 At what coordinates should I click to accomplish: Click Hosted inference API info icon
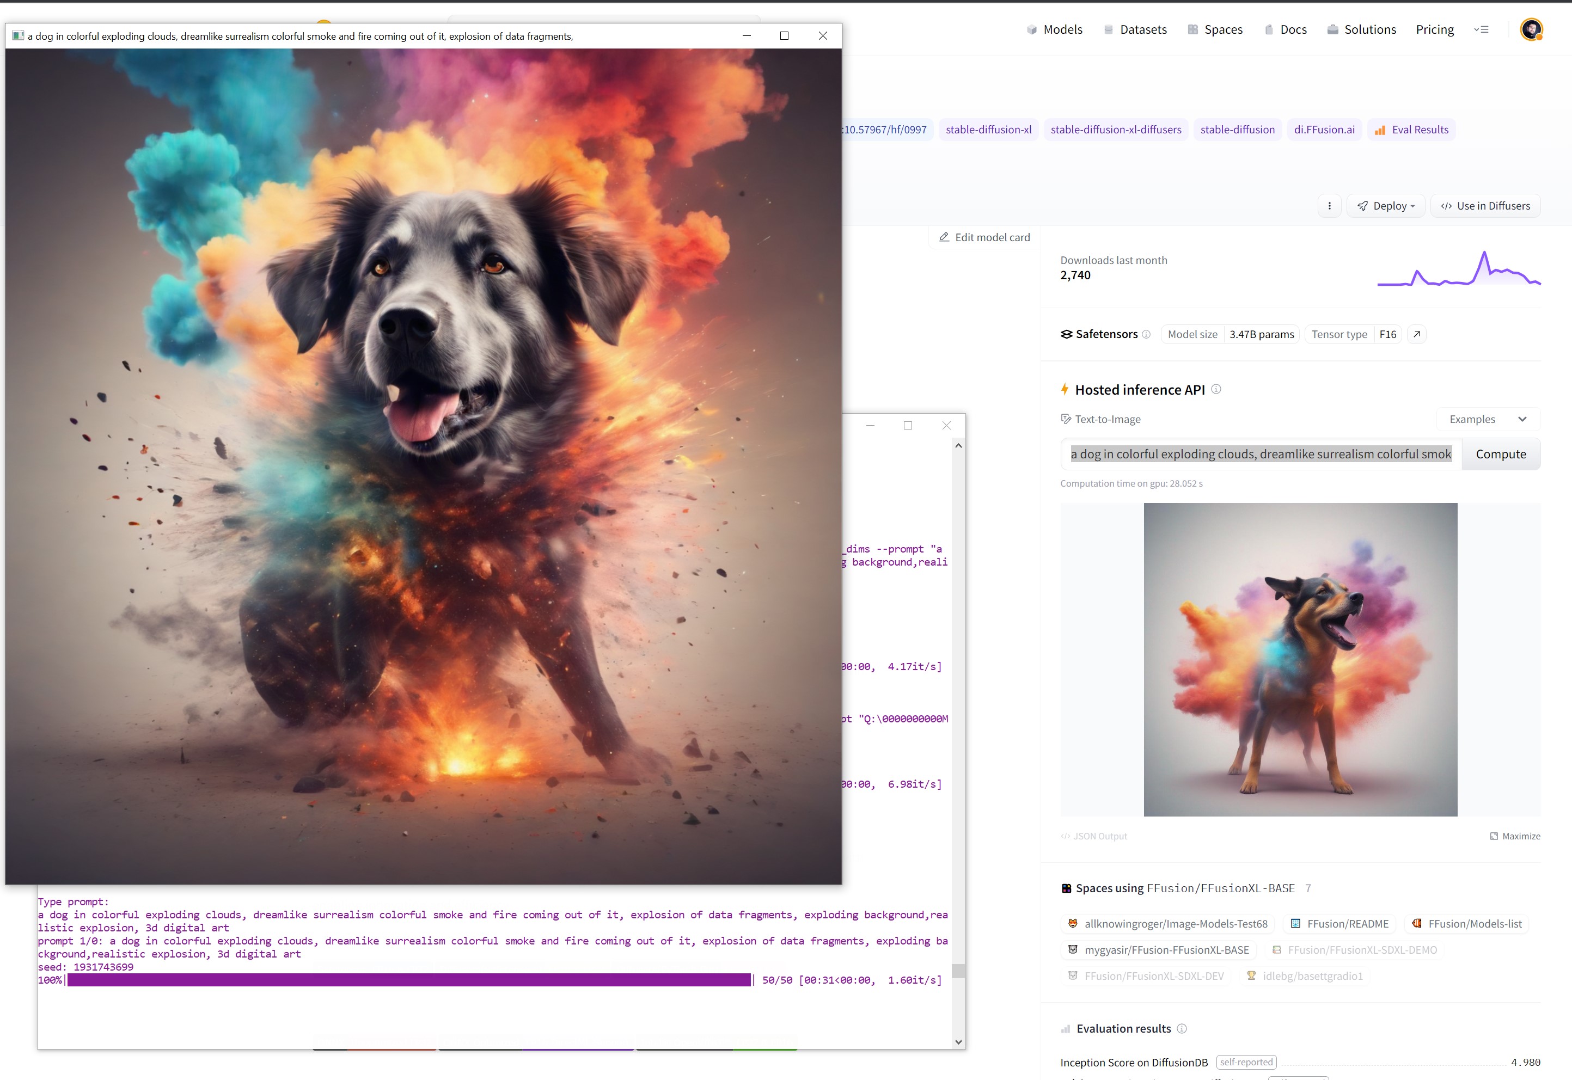(x=1216, y=389)
